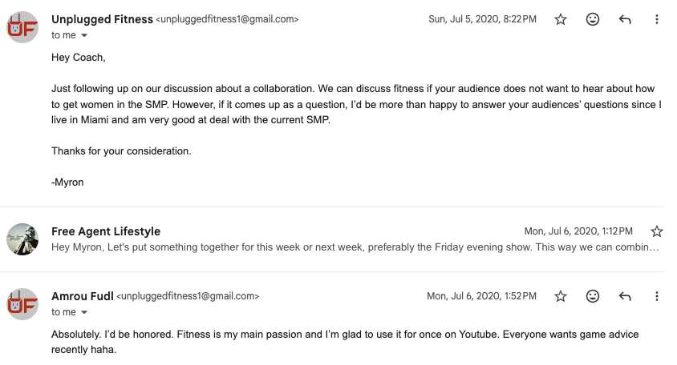677x365 pixels.
Task: Click Amrou Fudl's UF profile picture
Action: point(22,304)
